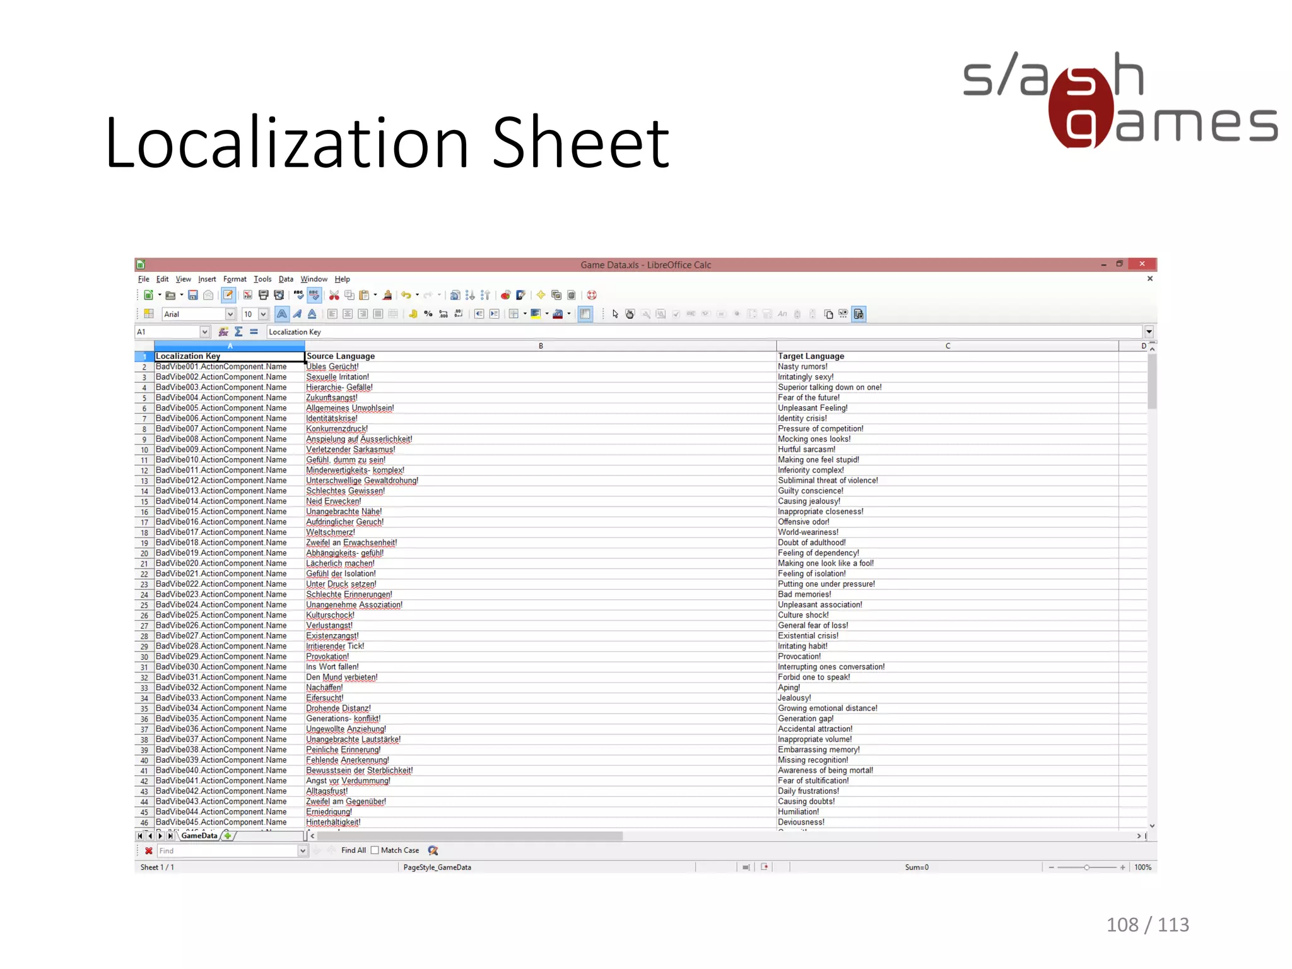Viewport: 1292px width, 969px height.
Task: Click the Find All button
Action: 353,850
